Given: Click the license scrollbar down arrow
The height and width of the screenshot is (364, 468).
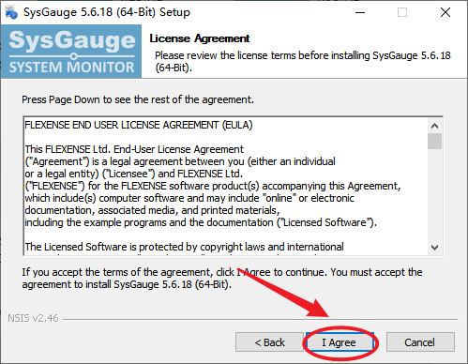Looking at the screenshot, I should (x=434, y=248).
